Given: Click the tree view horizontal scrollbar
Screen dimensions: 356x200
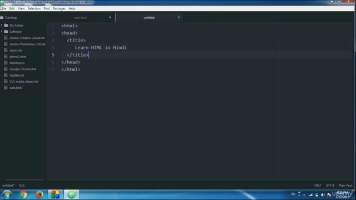Looking at the screenshot, I should [x=24, y=179].
